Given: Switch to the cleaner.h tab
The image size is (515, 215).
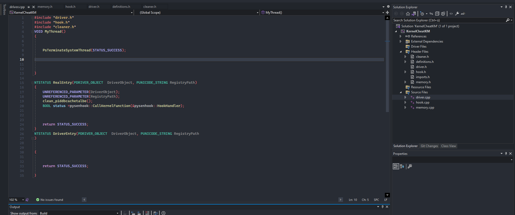Looking at the screenshot, I should 150,7.
